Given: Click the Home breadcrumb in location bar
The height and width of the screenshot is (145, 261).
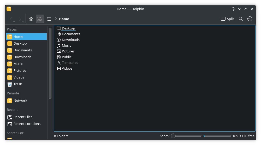Looking at the screenshot, I should 64,19.
